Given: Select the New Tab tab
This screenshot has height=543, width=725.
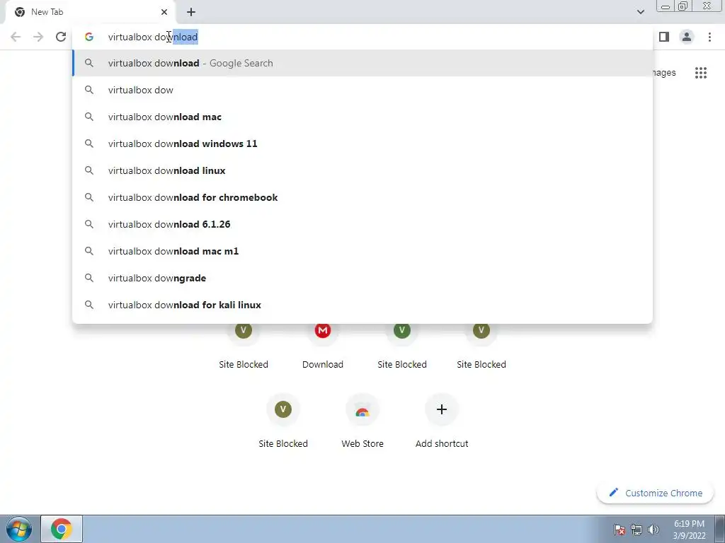Looking at the screenshot, I should 90,12.
